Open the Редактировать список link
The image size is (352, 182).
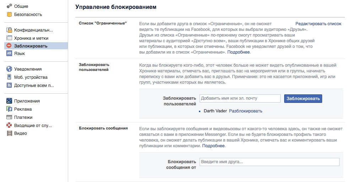point(318,24)
